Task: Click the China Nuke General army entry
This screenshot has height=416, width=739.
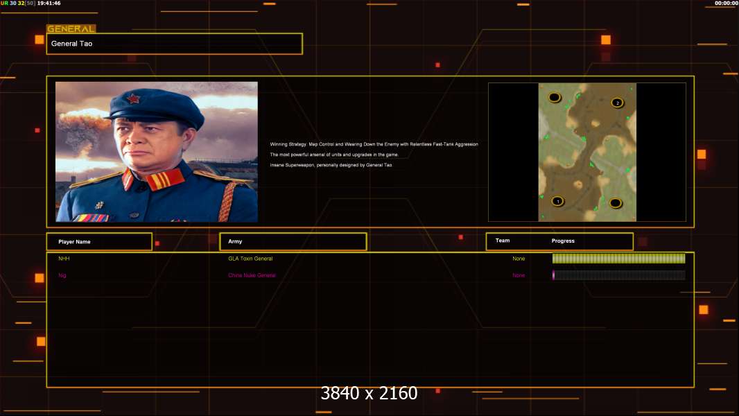Action: pos(252,276)
